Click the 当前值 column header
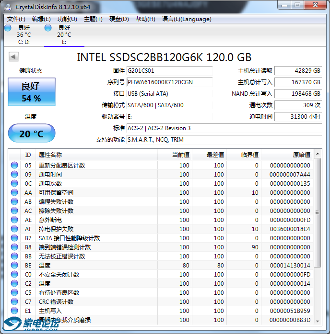The height and width of the screenshot is (334, 330). click(x=175, y=155)
